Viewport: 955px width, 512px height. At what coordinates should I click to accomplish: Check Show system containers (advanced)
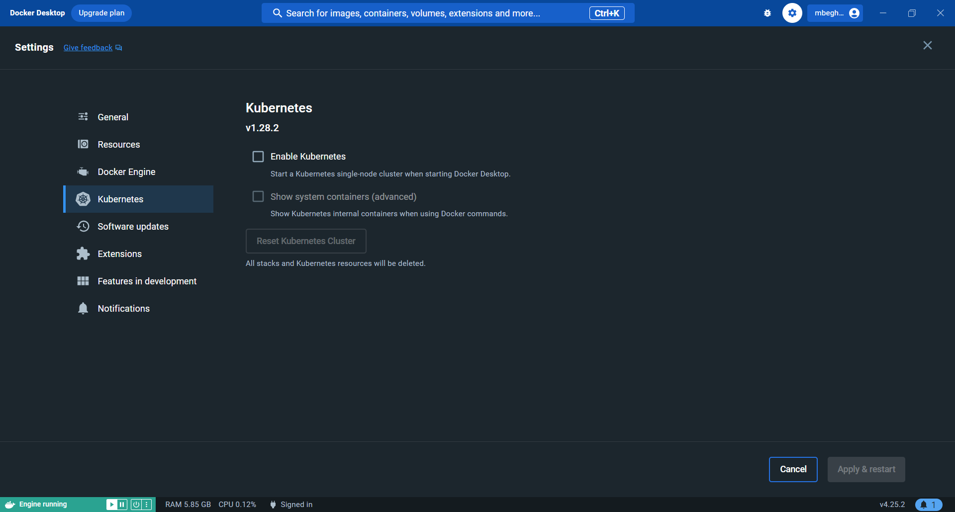[x=258, y=196]
